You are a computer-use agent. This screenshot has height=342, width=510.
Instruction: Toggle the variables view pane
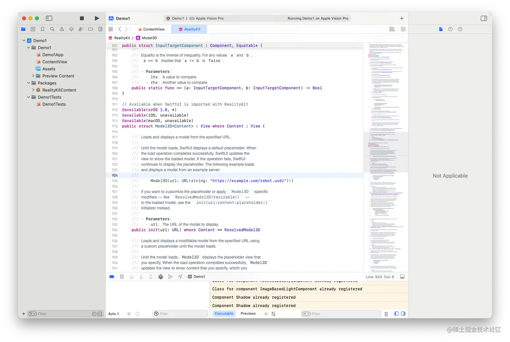pyautogui.click(x=396, y=314)
